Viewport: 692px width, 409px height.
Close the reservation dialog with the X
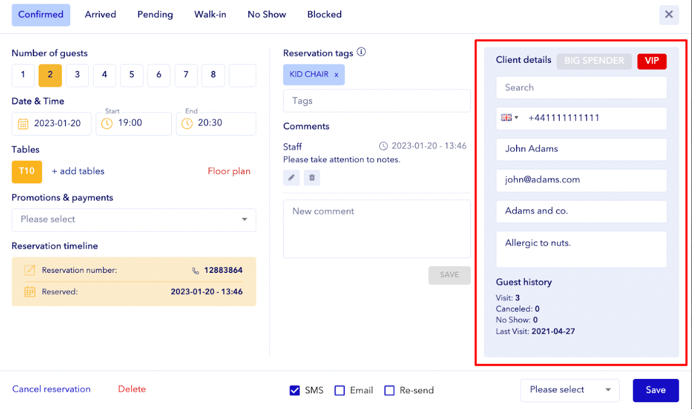tap(669, 15)
